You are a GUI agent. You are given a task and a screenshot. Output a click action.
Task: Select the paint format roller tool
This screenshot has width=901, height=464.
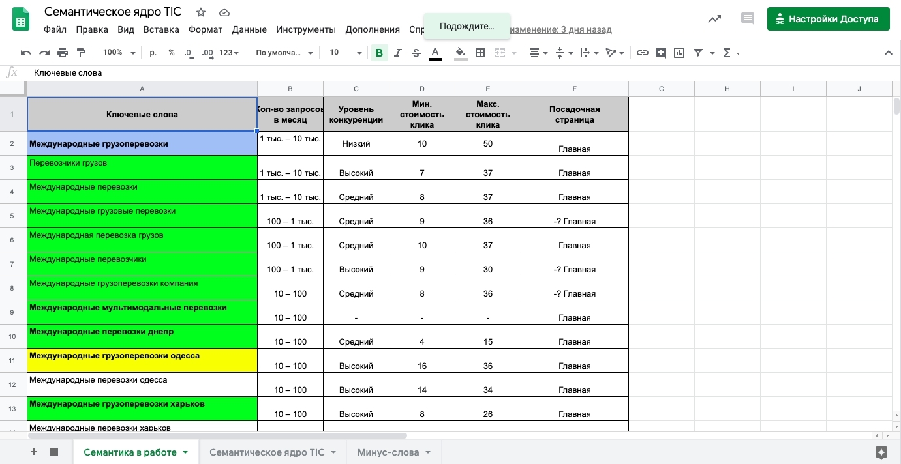pos(81,53)
